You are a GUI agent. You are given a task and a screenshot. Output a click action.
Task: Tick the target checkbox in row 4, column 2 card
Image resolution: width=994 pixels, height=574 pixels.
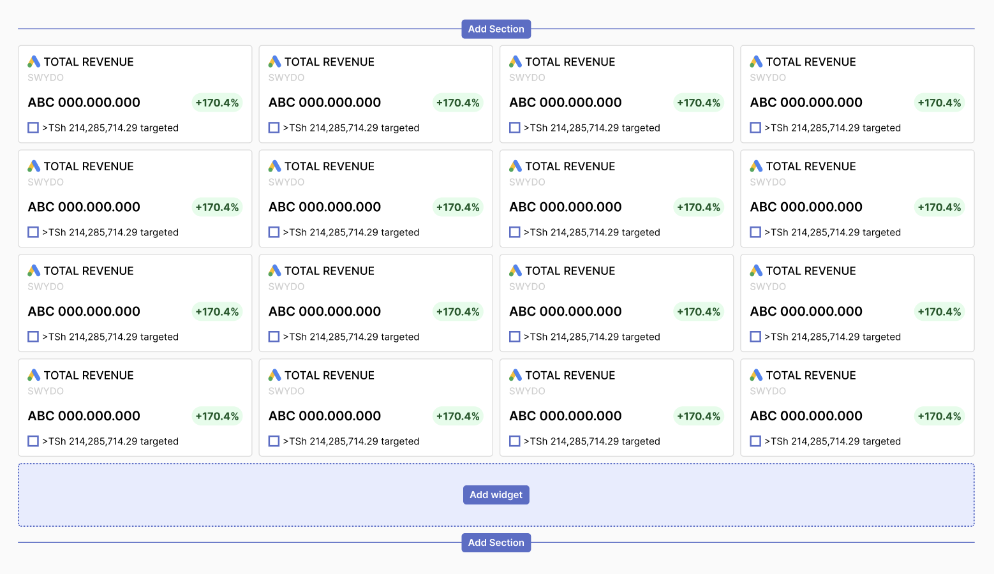(274, 441)
